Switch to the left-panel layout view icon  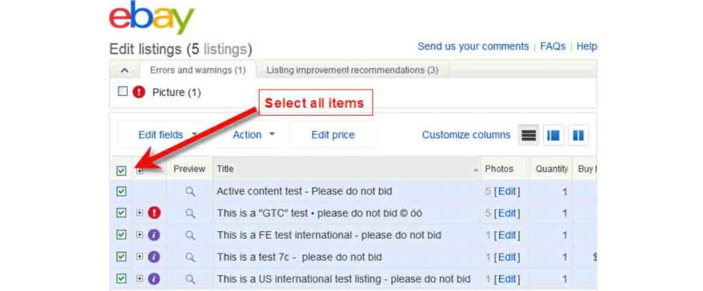click(553, 135)
